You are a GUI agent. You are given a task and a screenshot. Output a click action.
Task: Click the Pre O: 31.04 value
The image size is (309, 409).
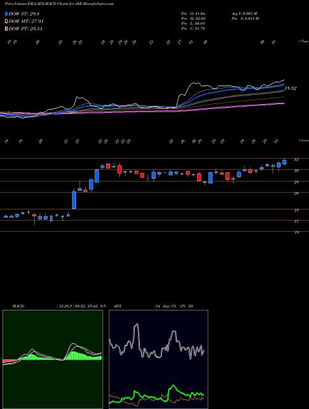pyautogui.click(x=193, y=13)
